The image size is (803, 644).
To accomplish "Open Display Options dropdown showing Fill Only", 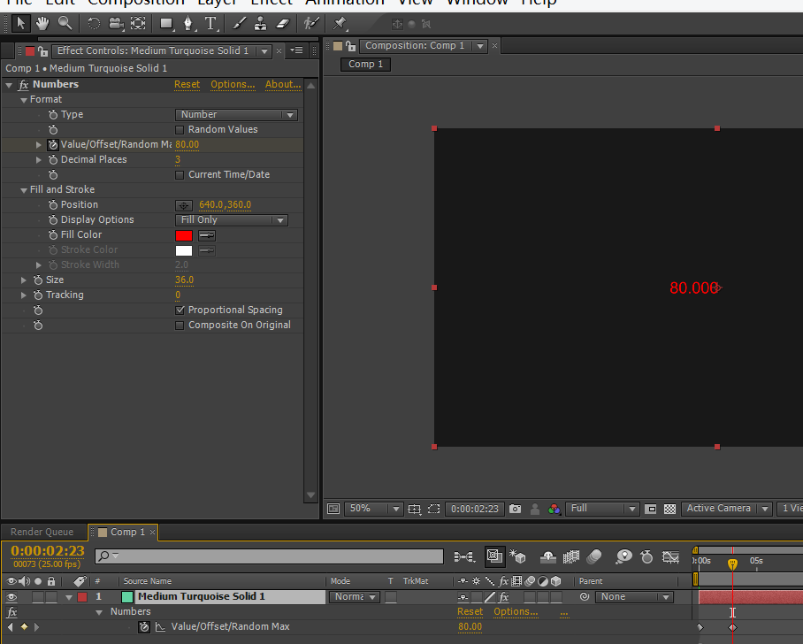I will [232, 220].
